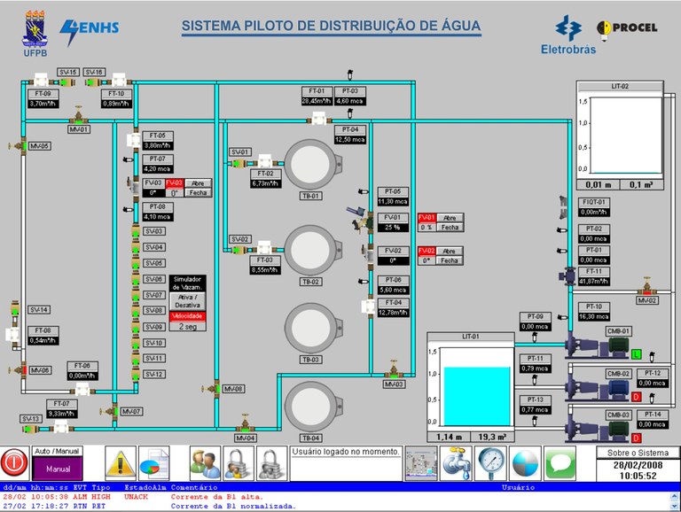Click the MV-01 manual valve
This screenshot has width=681, height=512.
click(x=79, y=117)
